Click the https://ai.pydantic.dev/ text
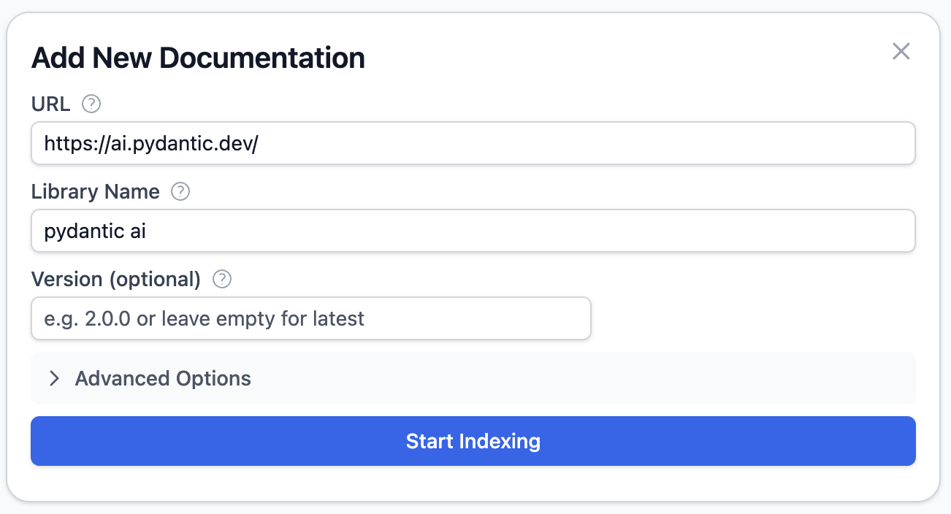The width and height of the screenshot is (951, 514). (151, 143)
